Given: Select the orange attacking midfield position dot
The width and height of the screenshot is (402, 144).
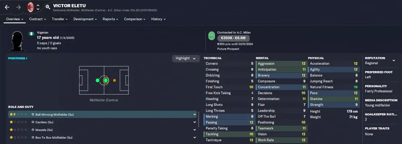Looking at the screenshot, I should click(x=115, y=80).
